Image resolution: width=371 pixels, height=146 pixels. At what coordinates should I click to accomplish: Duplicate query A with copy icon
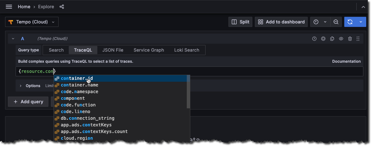[332, 39]
